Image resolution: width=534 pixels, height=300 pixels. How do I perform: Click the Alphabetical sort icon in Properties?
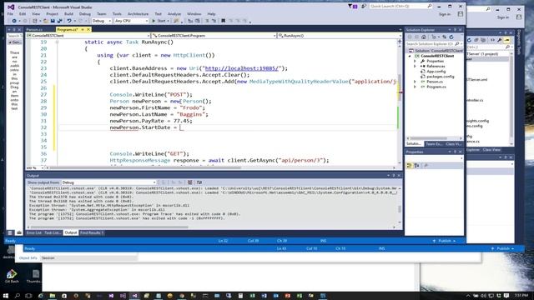point(416,166)
